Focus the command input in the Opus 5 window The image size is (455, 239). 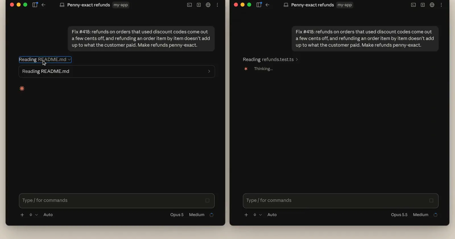(117, 201)
